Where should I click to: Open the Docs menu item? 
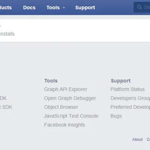(29, 7)
